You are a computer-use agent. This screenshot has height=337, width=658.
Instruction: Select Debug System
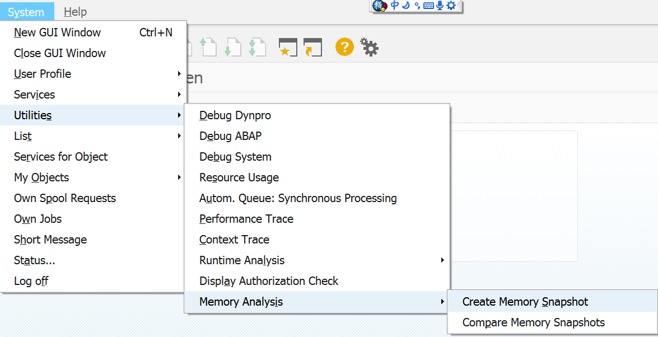pos(318,157)
